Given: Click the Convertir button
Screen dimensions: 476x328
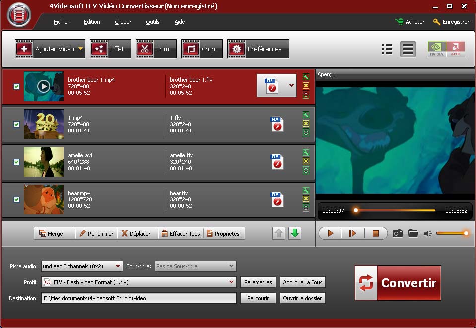Looking at the screenshot, I should coord(398,283).
